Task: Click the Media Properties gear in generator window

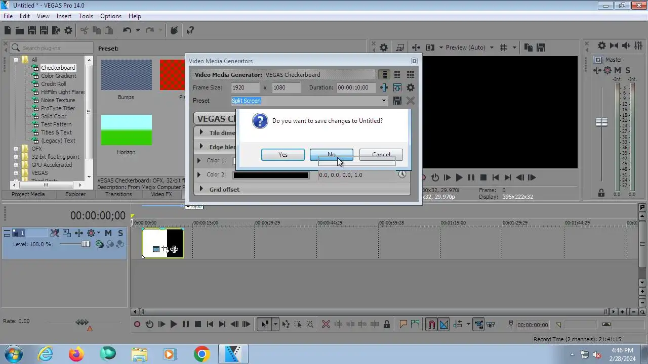Action: coord(411,87)
